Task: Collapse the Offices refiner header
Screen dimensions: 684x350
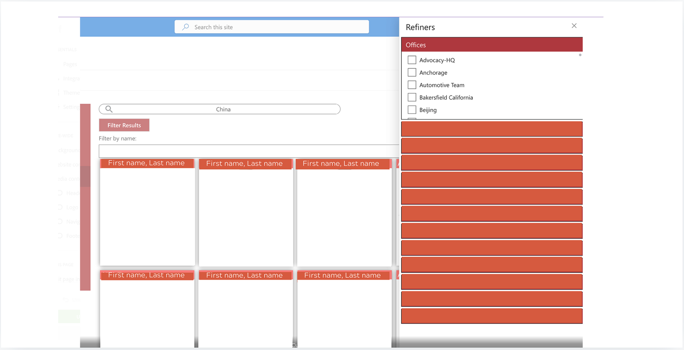Action: click(492, 45)
